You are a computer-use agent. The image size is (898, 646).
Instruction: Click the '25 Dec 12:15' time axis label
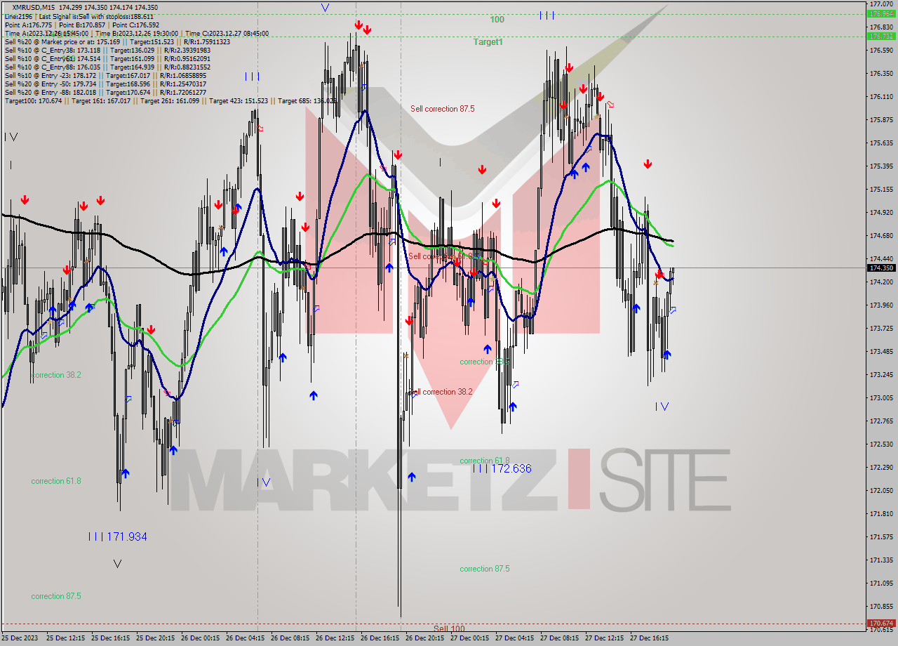[x=65, y=638]
